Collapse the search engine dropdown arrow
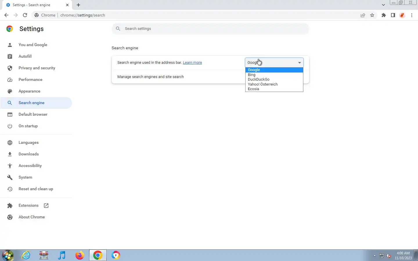 click(300, 63)
